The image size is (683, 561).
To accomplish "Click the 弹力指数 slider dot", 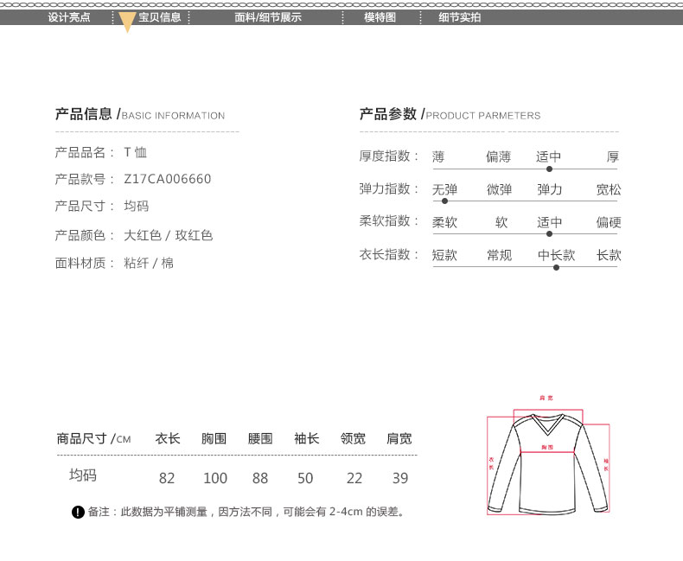I will pos(445,201).
